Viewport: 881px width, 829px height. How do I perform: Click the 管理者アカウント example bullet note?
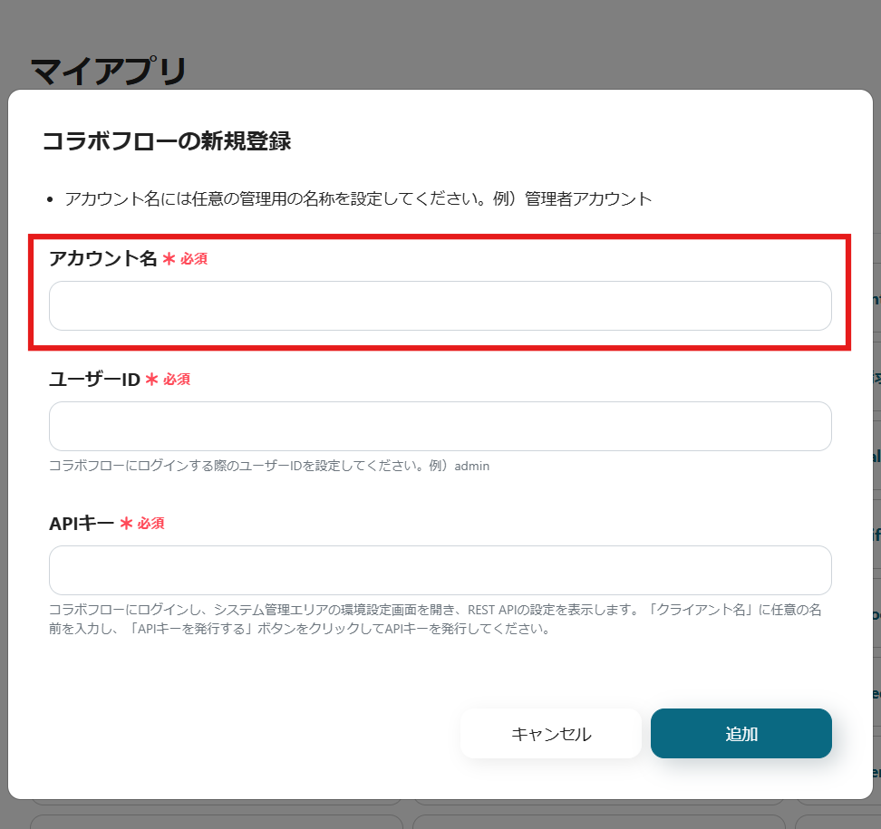358,198
